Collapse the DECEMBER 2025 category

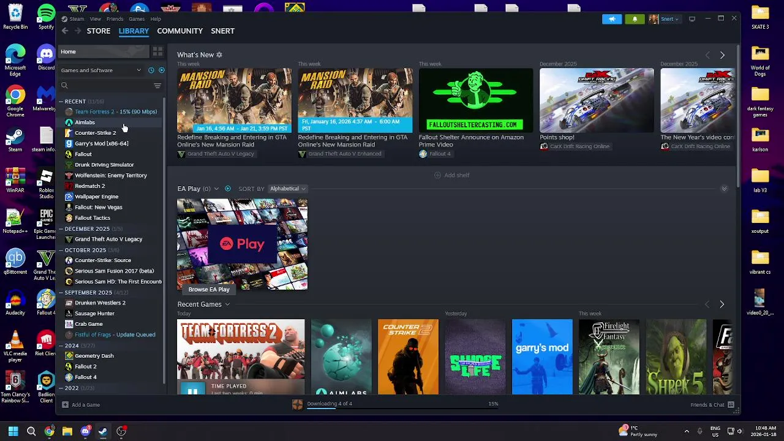click(x=61, y=229)
